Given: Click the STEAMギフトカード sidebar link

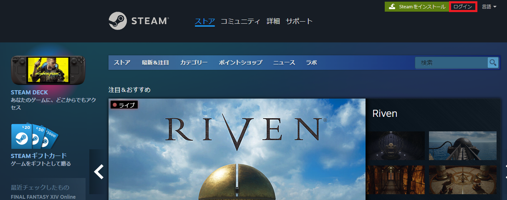Looking at the screenshot, I should click(39, 156).
